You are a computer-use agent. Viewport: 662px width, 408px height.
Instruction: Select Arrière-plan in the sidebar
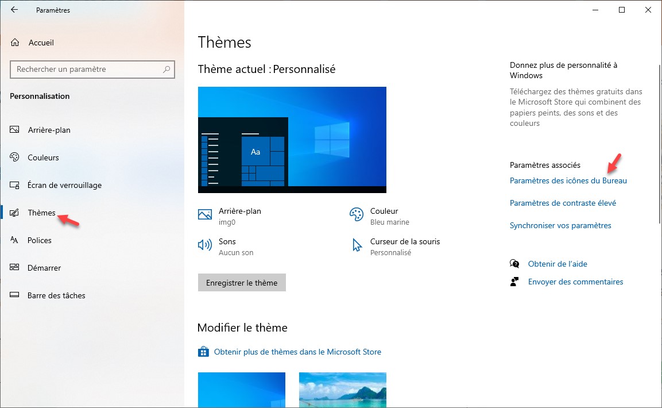[49, 130]
